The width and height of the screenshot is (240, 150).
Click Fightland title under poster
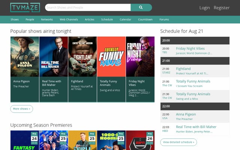(x=77, y=81)
